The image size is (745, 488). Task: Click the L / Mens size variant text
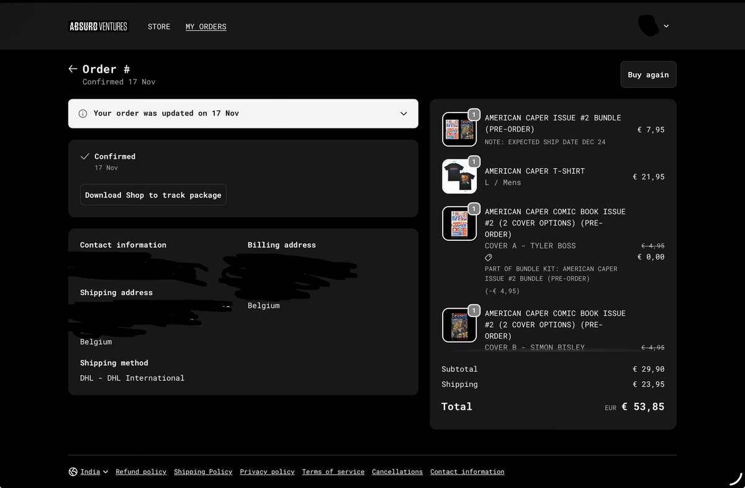503,183
